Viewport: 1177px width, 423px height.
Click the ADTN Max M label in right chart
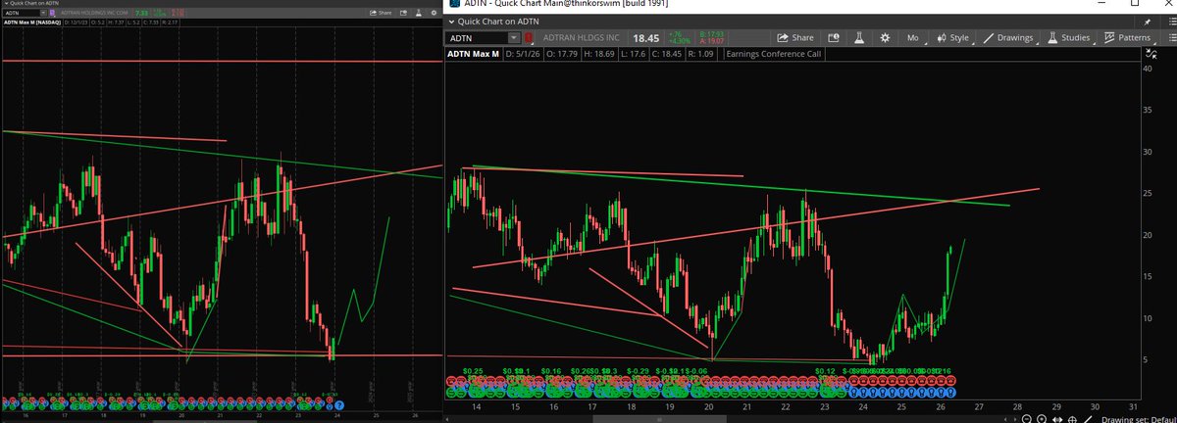(x=473, y=54)
